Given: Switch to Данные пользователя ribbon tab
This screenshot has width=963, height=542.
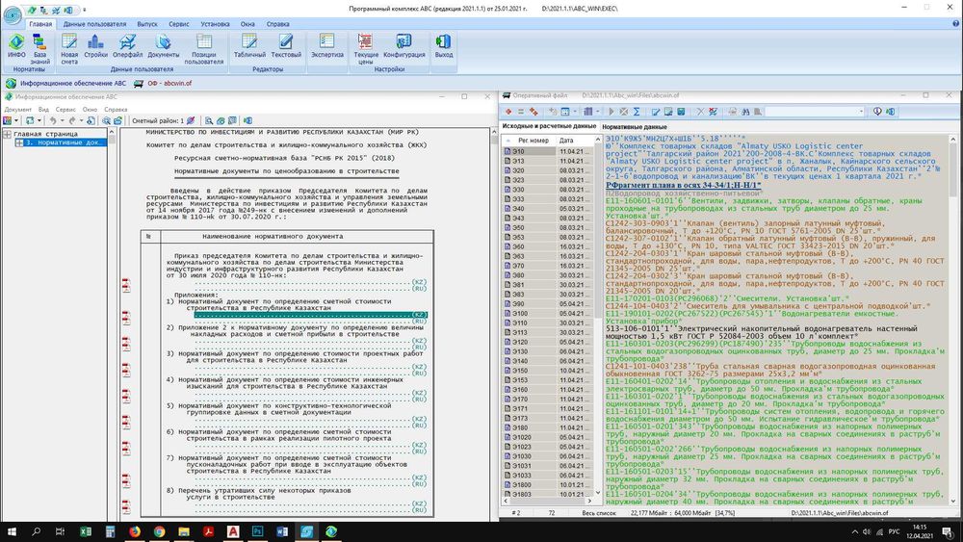Looking at the screenshot, I should 94,22.
